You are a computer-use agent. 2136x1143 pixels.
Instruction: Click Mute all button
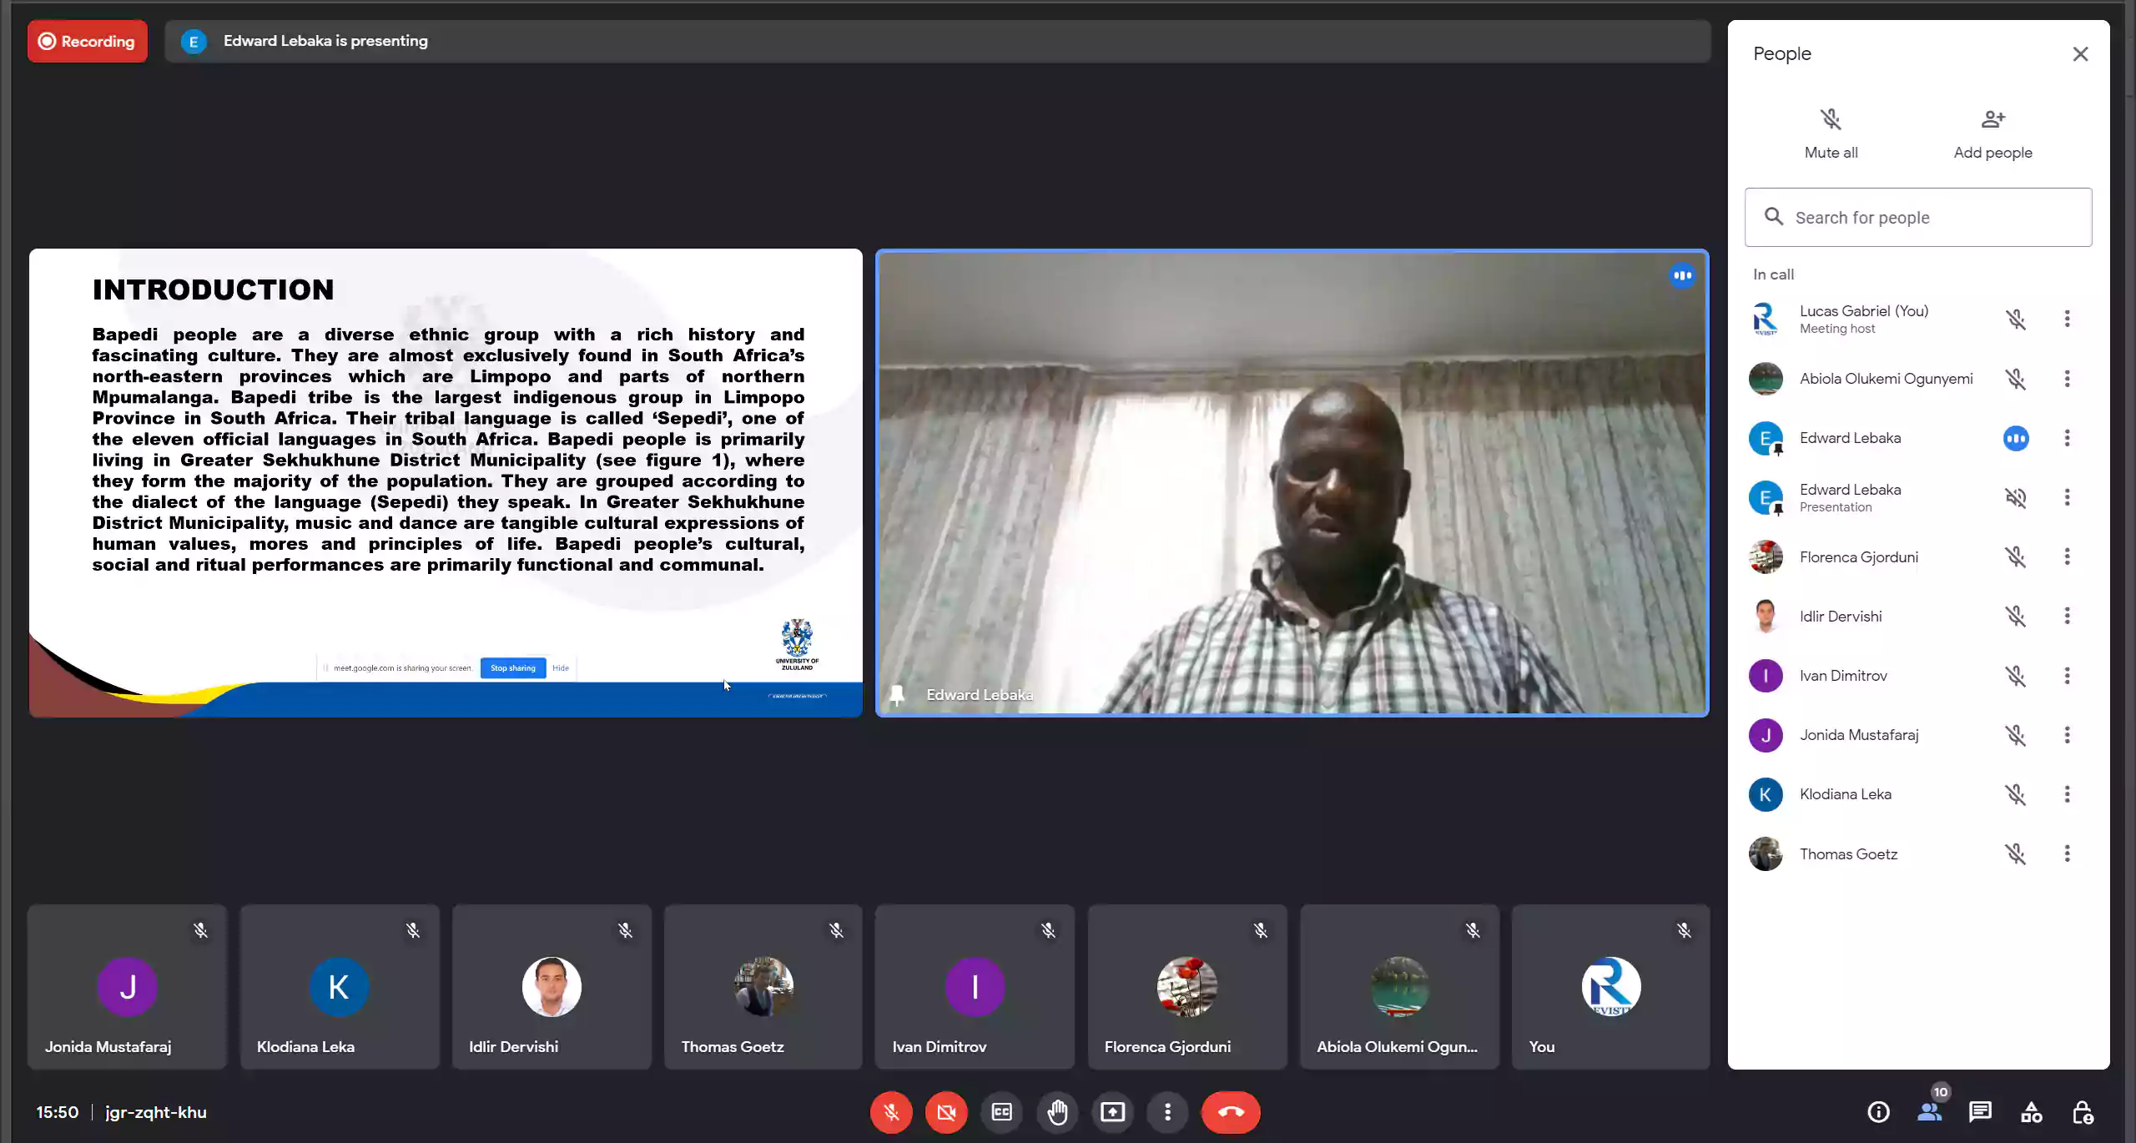coord(1831,133)
